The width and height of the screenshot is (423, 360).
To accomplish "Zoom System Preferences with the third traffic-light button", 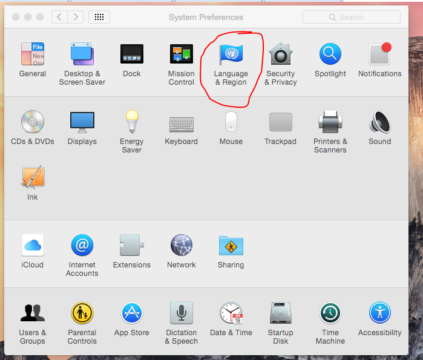I will 40,17.
